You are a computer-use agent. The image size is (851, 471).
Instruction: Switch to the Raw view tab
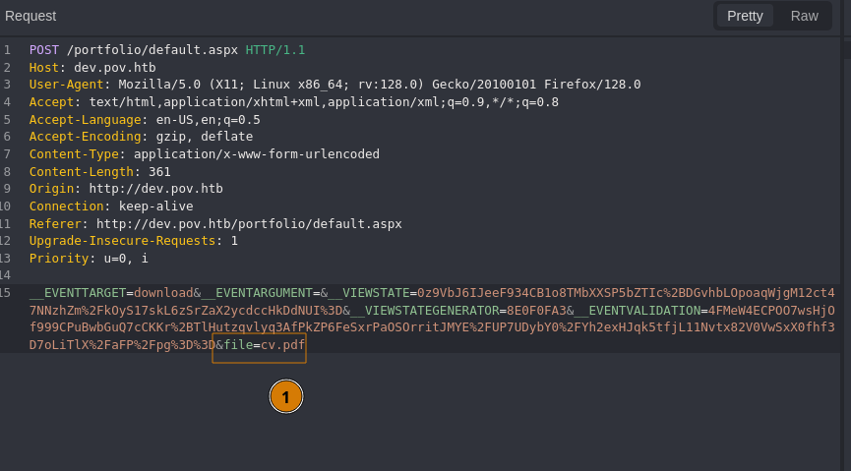pyautogui.click(x=804, y=16)
